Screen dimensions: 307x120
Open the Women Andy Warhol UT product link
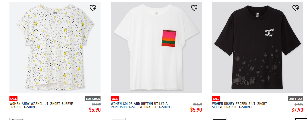point(41,105)
